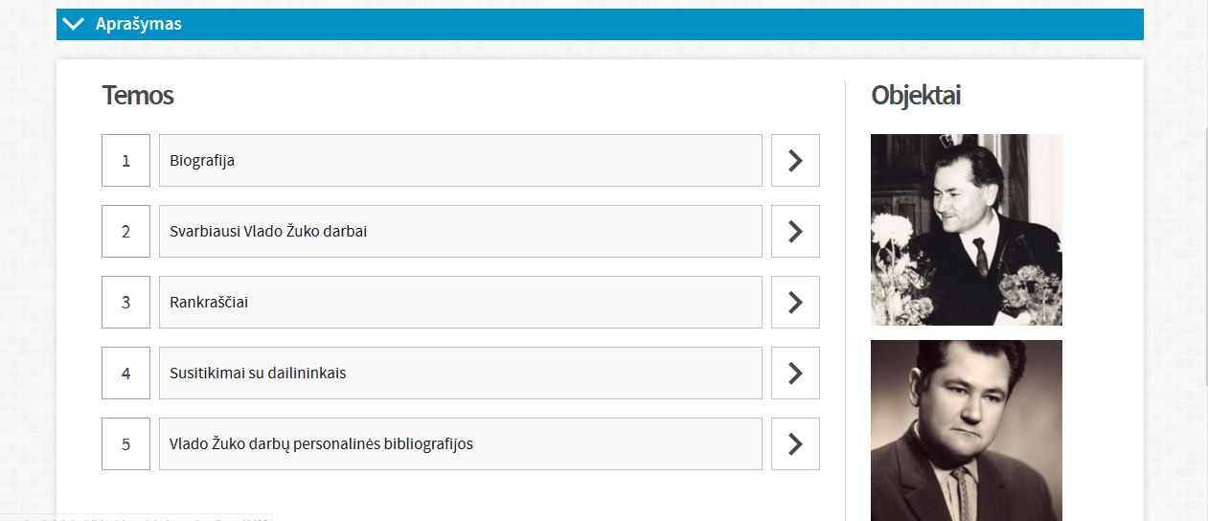Select number 1 box for Biografija
Viewport: 1208px width, 521px height.
pyautogui.click(x=125, y=160)
